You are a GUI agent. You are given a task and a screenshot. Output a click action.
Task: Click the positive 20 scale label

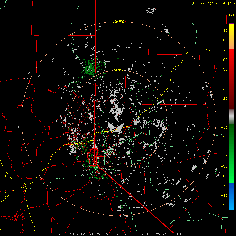(x=225, y=98)
